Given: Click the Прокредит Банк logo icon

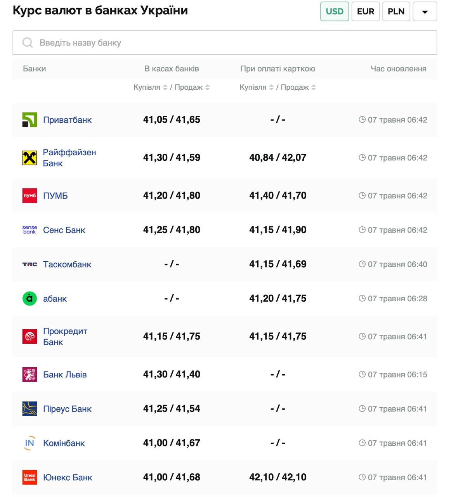Looking at the screenshot, I should click(x=29, y=337).
